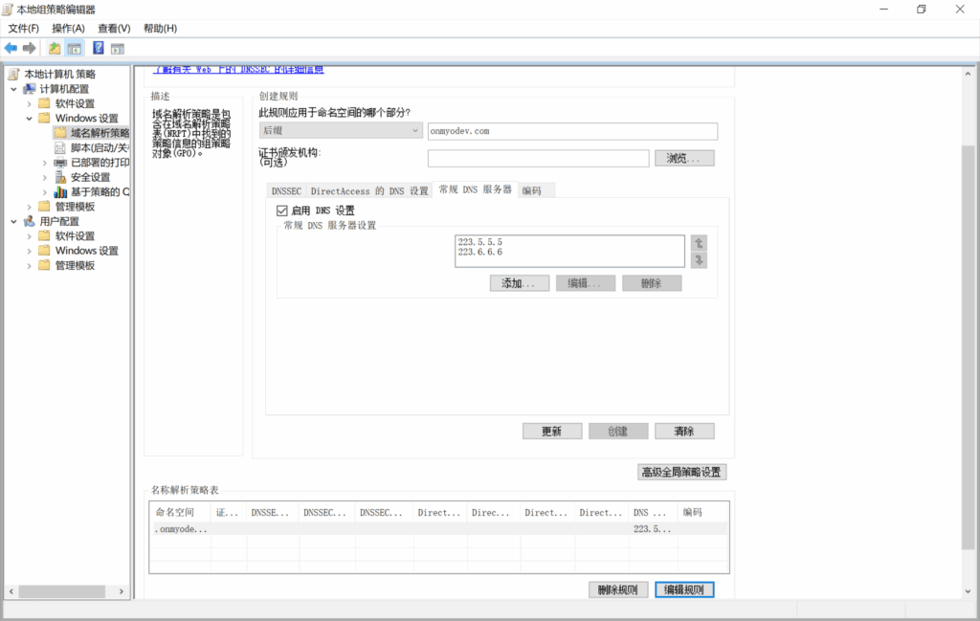The image size is (980, 621).
Task: Click the 本地计算机 策略 root icon
Action: point(12,74)
